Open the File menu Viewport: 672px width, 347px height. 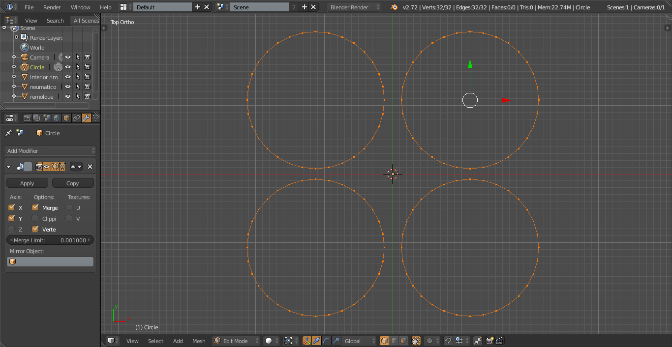[29, 7]
